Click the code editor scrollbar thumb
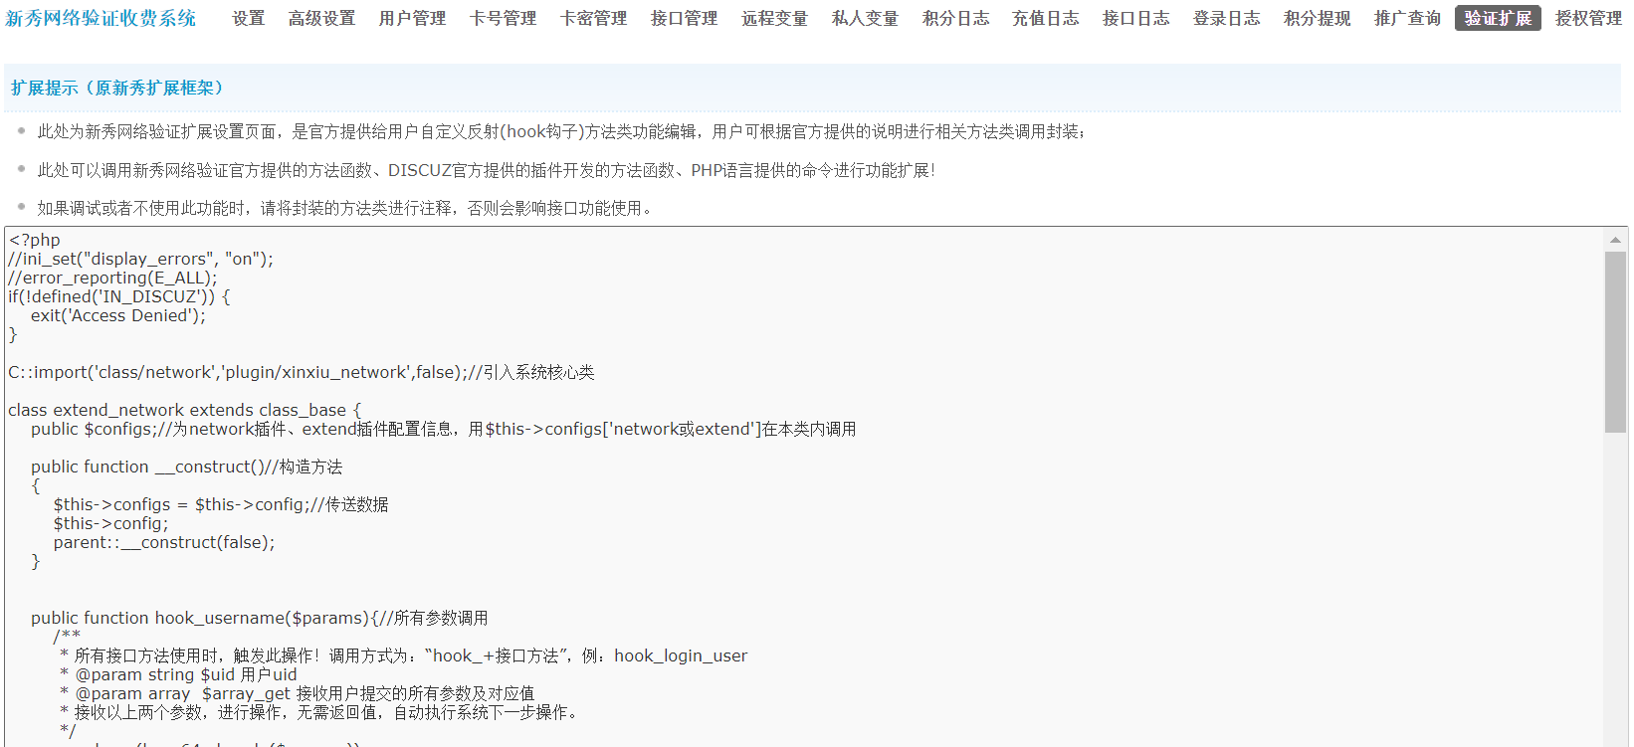Viewport: 1634px width, 747px height. 1615,341
